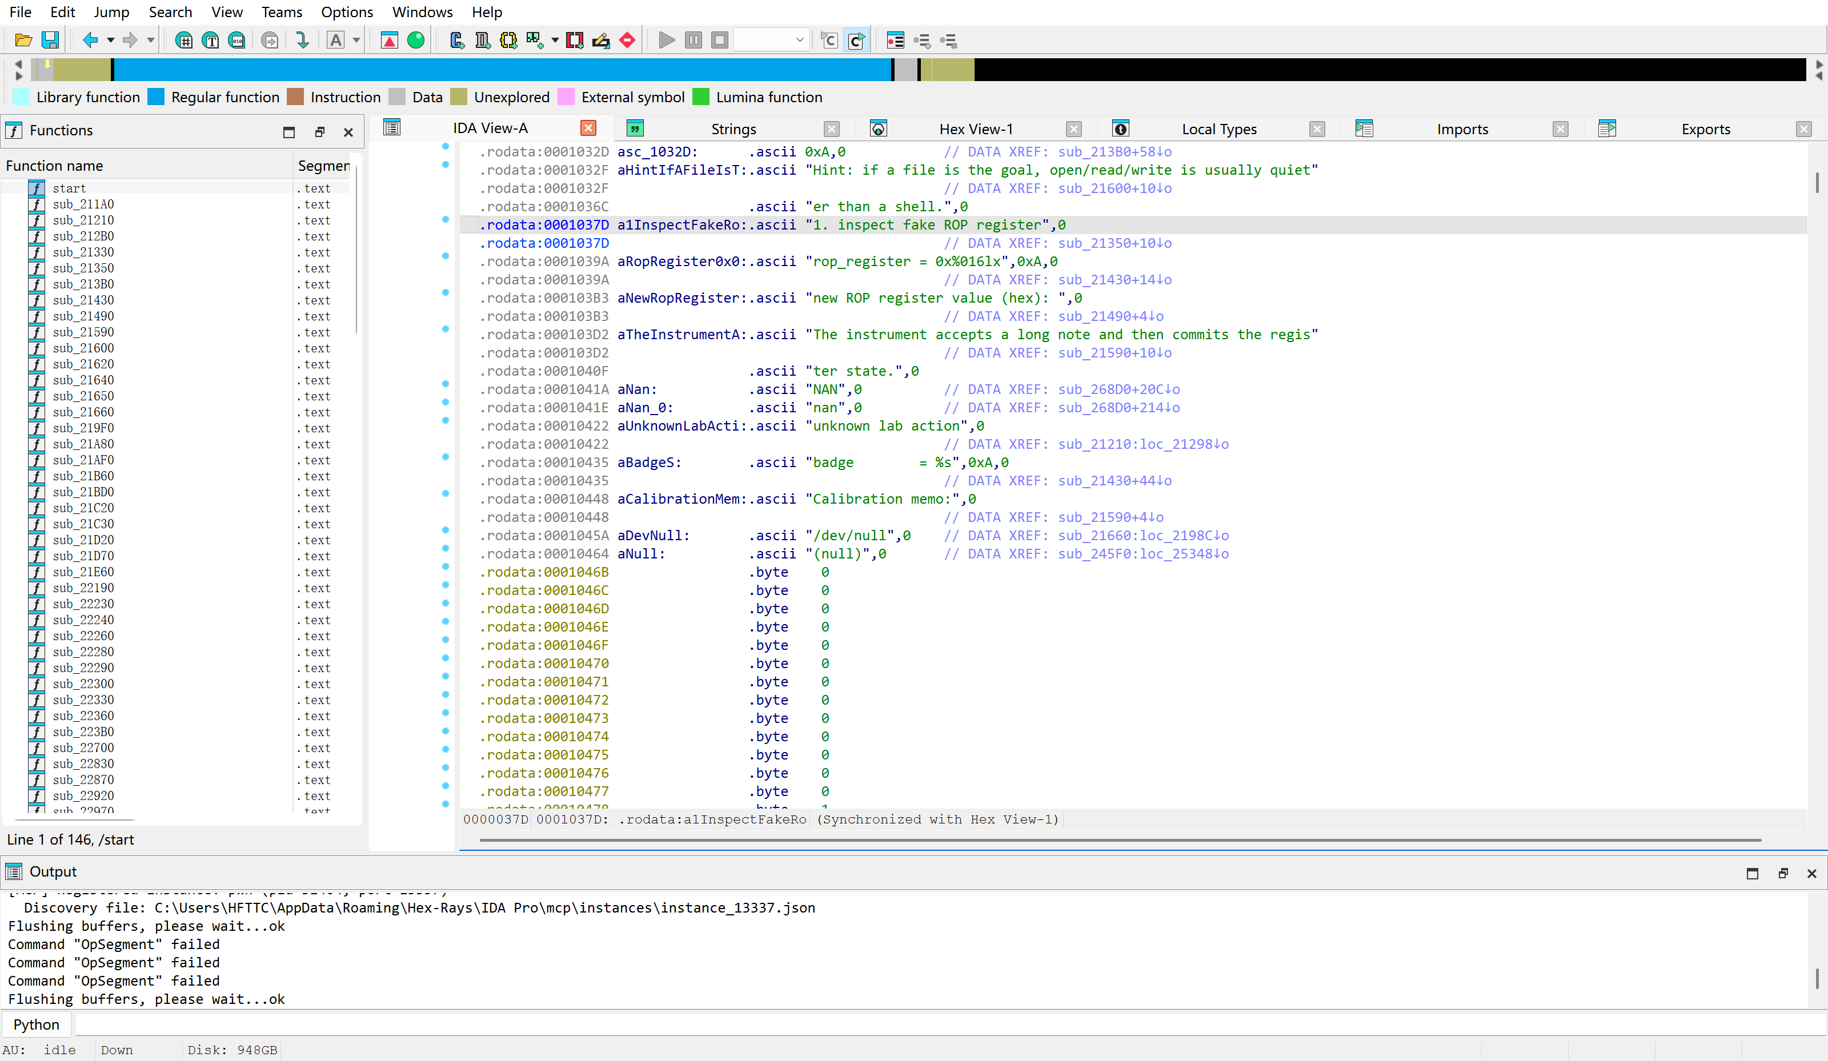
Task: Click the add-breakpoint list icon
Action: click(x=922, y=41)
